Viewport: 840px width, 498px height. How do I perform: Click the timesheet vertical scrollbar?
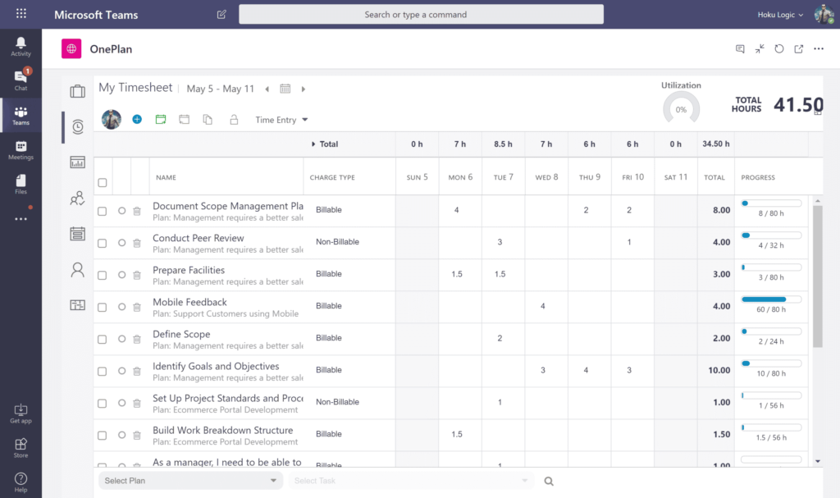(818, 276)
